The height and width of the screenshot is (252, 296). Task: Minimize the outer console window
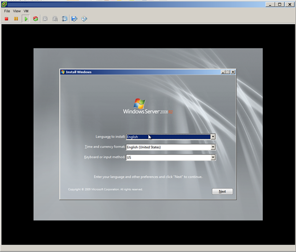tap(270, 4)
